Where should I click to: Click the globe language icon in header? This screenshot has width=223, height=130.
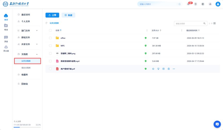[203, 4]
